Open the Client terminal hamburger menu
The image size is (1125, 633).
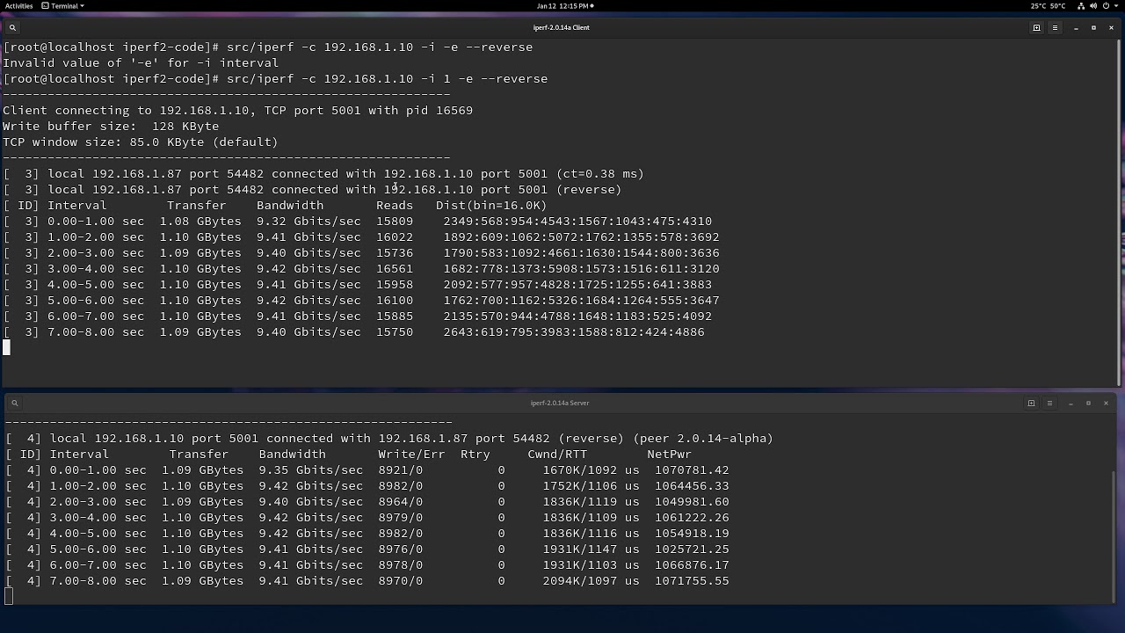point(1054,27)
